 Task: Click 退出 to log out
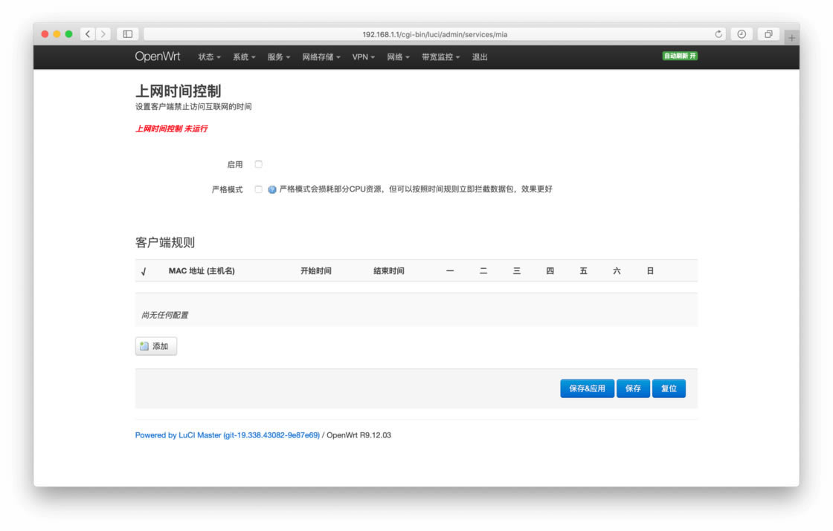click(480, 56)
